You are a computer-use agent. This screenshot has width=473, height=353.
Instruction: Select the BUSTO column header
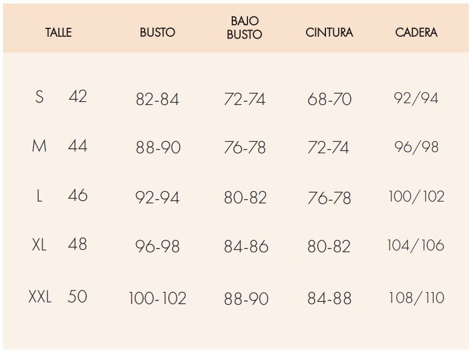point(157,33)
